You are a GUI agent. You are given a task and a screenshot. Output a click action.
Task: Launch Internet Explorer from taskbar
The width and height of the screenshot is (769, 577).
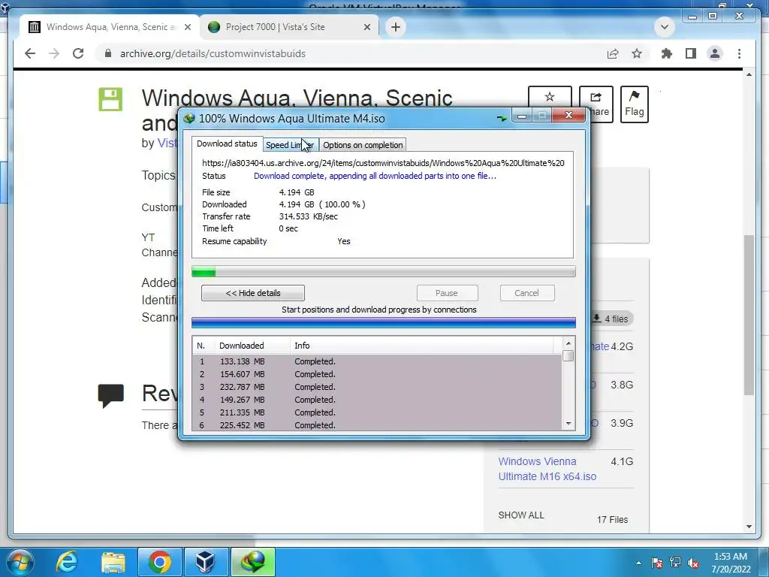coord(67,562)
